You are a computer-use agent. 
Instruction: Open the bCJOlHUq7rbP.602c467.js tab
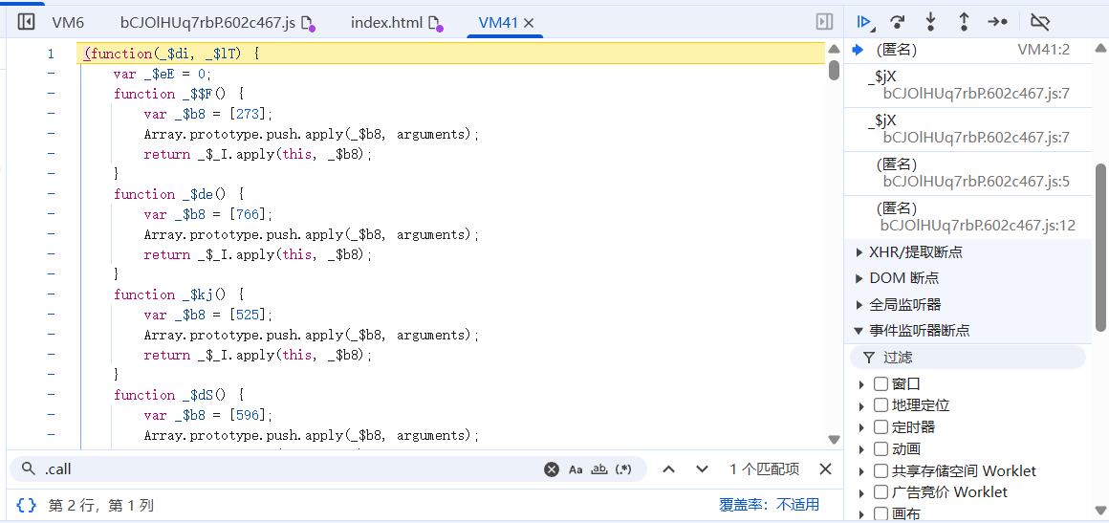click(207, 22)
